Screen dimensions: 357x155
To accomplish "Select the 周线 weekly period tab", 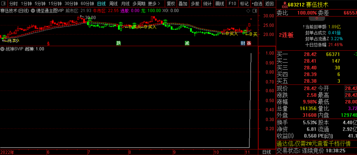I will click(x=113, y=4).
